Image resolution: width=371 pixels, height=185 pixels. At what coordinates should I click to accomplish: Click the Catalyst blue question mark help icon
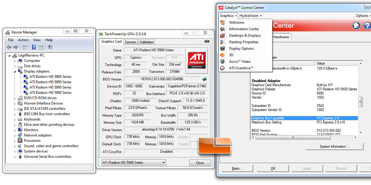(x=367, y=26)
